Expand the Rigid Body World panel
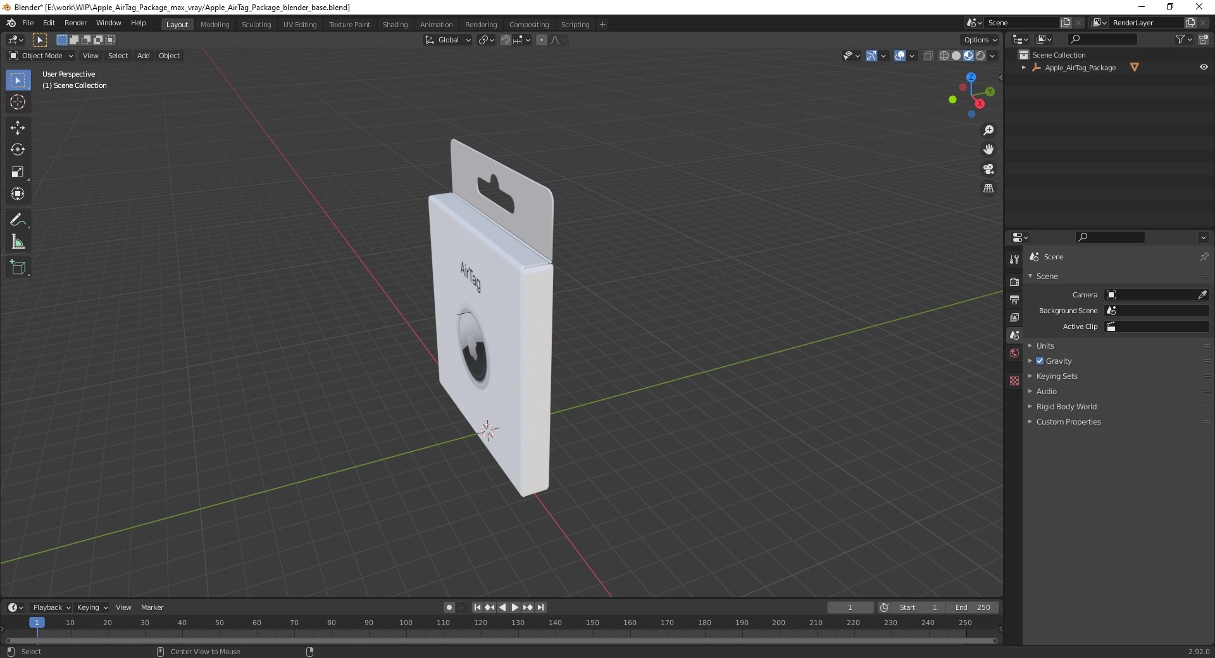 1066,406
